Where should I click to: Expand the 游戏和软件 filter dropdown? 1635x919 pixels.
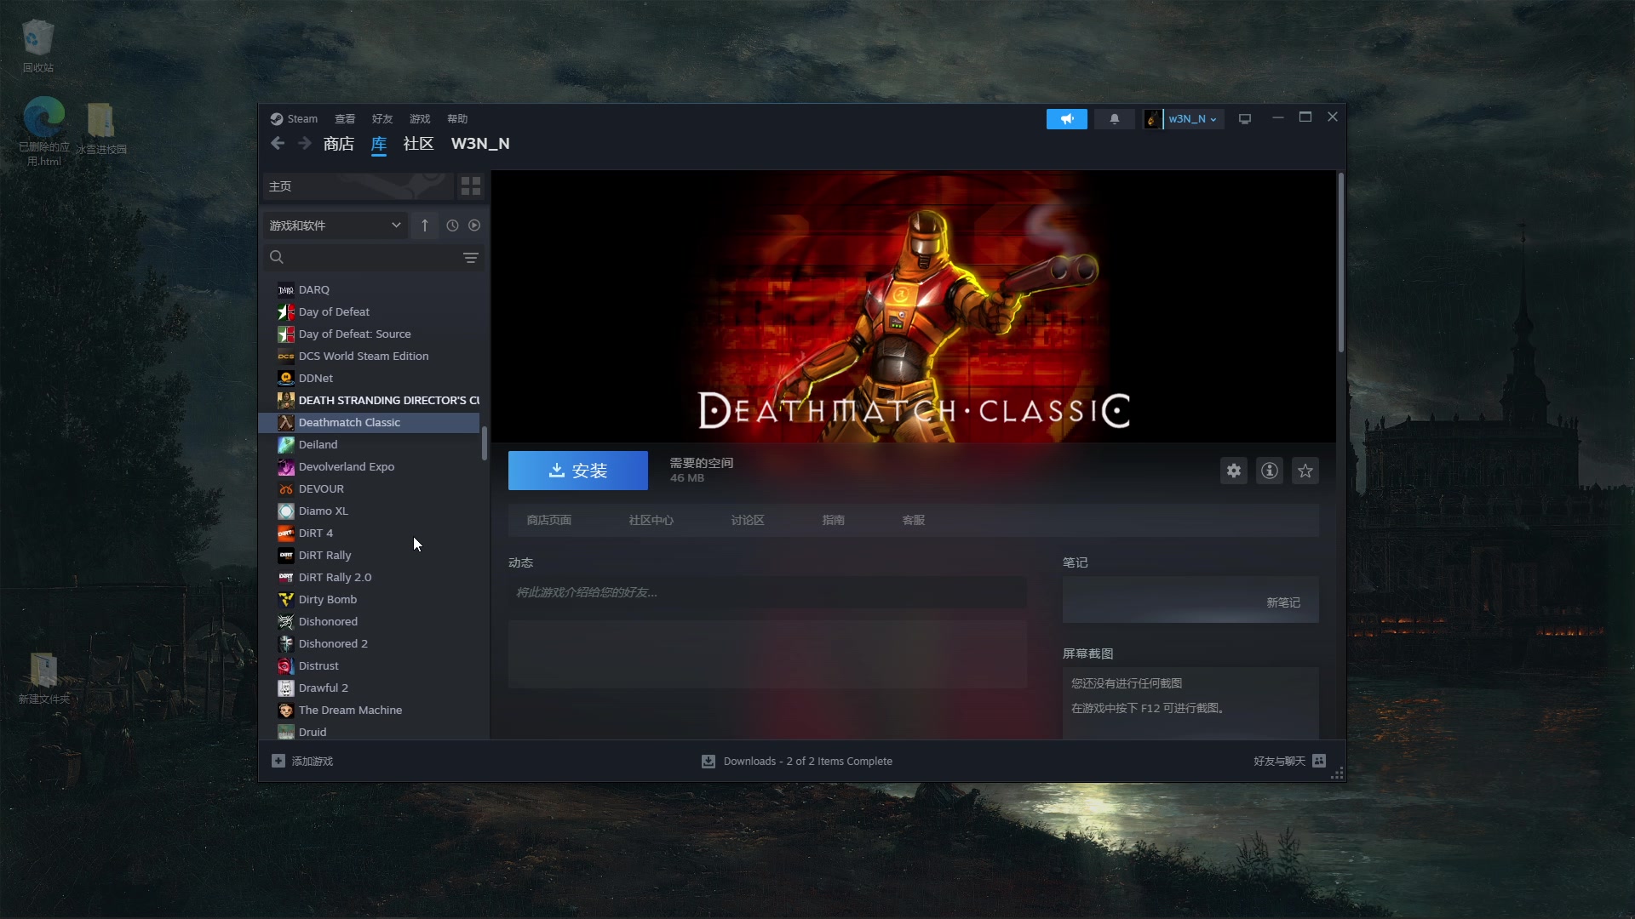coord(335,225)
